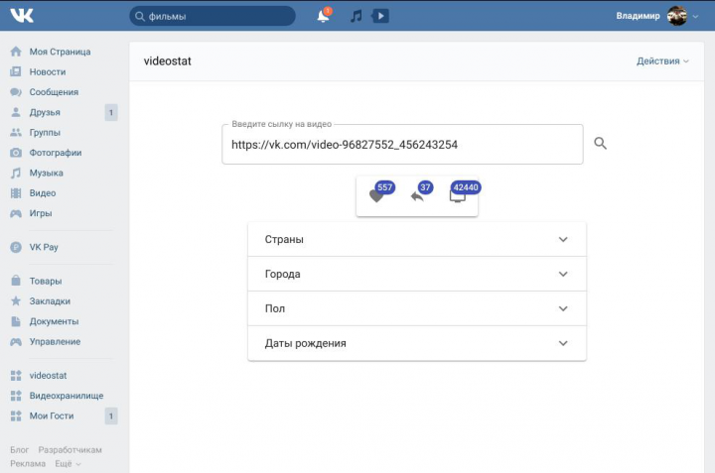Click the Владимир profile avatar
Image resolution: width=715 pixels, height=473 pixels.
676,16
